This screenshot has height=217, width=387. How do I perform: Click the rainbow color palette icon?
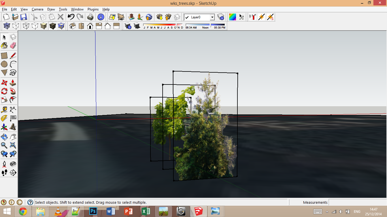[233, 17]
